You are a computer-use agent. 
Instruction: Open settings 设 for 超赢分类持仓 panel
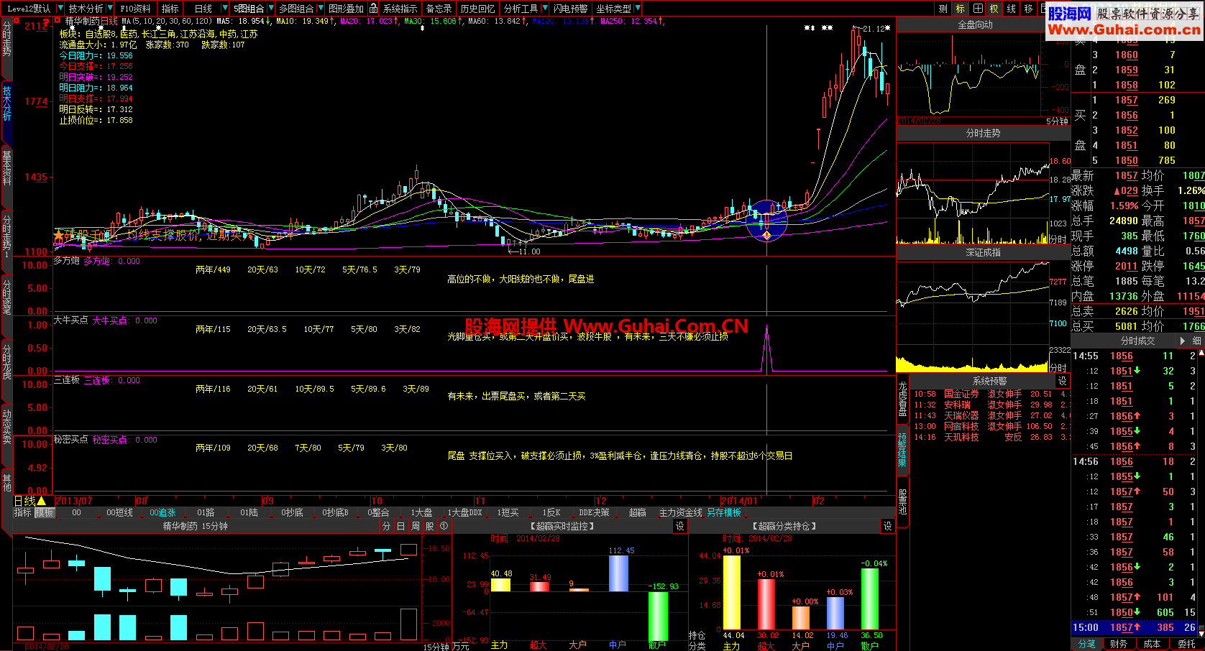point(887,526)
